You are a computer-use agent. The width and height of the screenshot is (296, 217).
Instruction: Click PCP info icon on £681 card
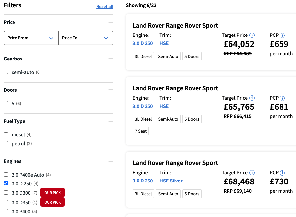[282, 98]
